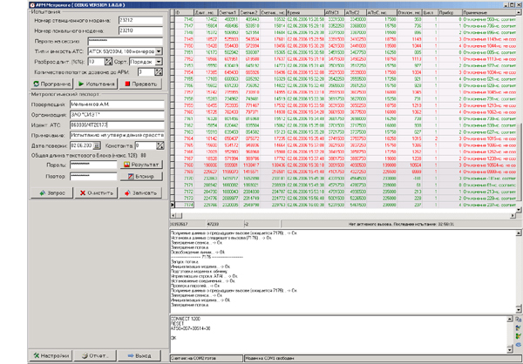The width and height of the screenshot is (523, 364).
Task: Click the vertical scrollbar of the results table
Action: point(519,110)
